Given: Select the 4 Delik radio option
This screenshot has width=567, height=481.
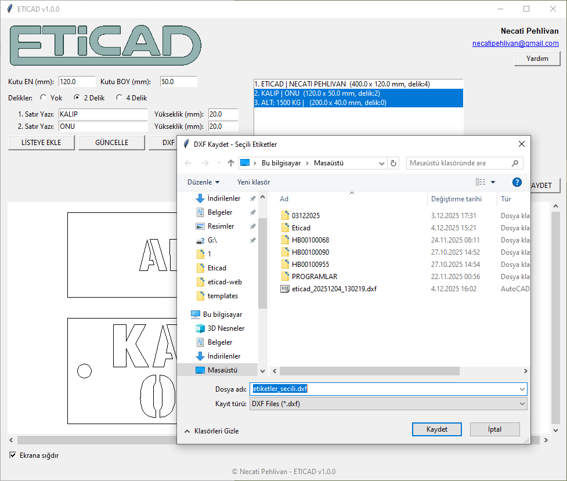Looking at the screenshot, I should 120,98.
